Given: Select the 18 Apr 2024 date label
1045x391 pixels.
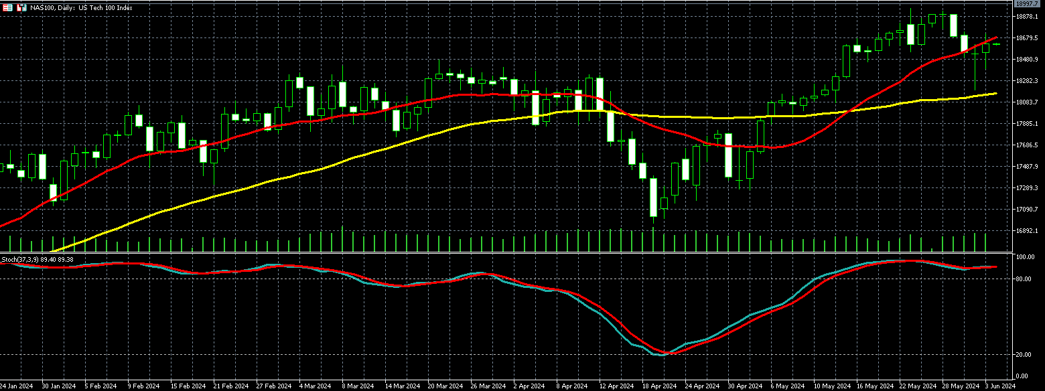Looking at the screenshot, I should tap(658, 386).
